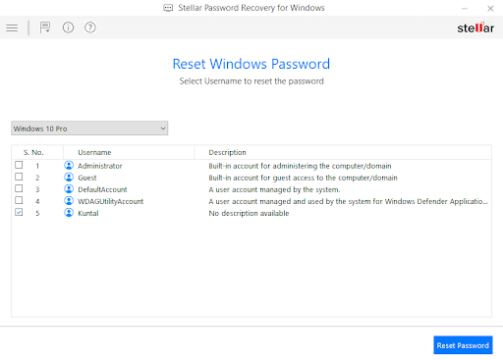Open the help question mark icon
This screenshot has width=503, height=360.
(90, 27)
